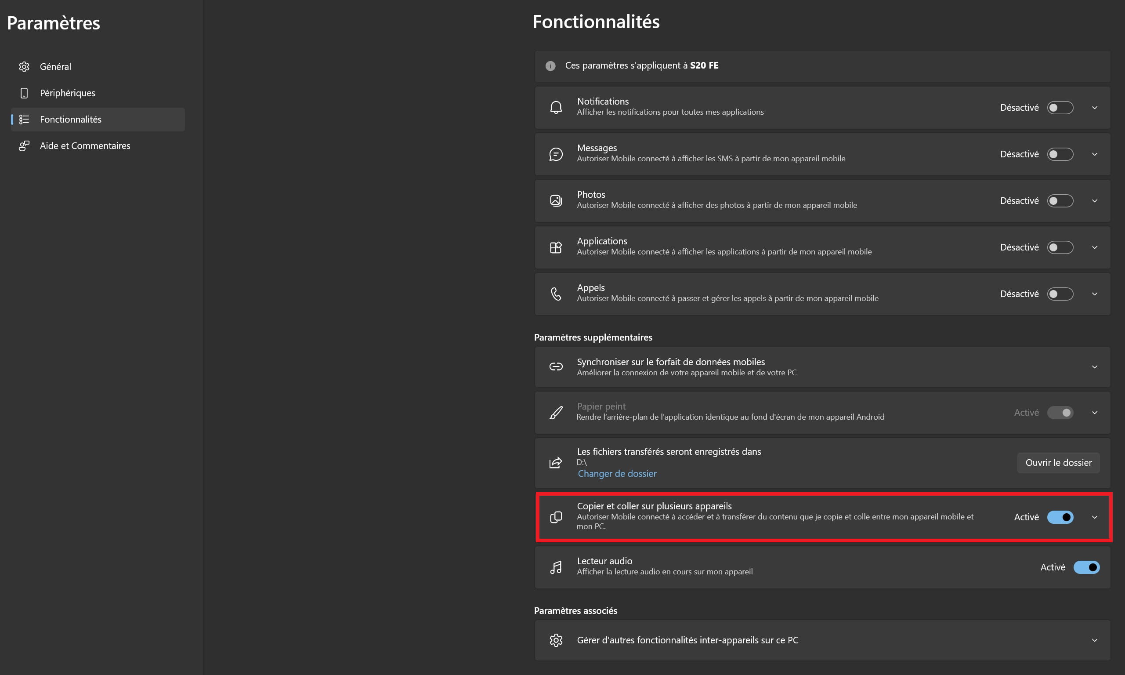Turn on the Messages toggle
The image size is (1125, 675).
pos(1060,154)
